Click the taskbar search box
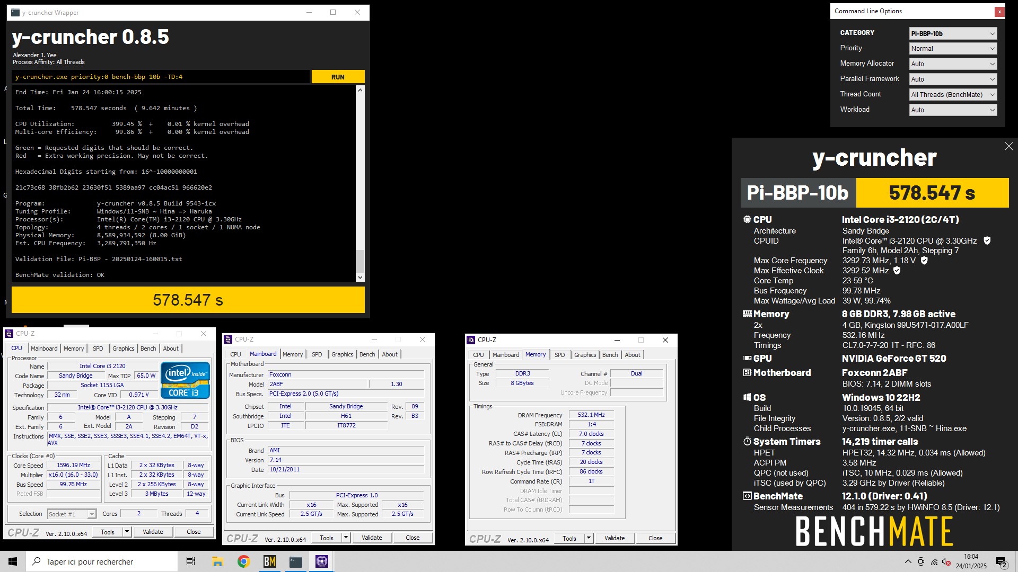1018x572 pixels. [102, 561]
